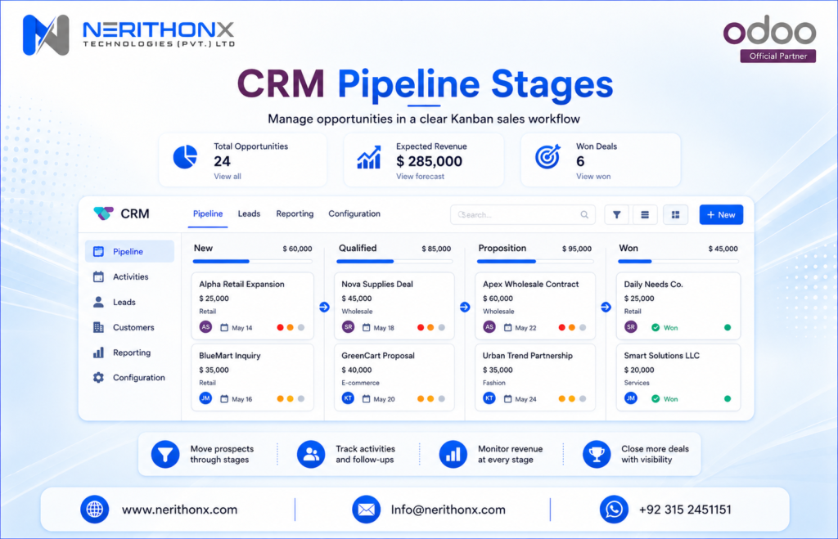Viewport: 838px width, 539px height.
Task: Click the Pipeline sidebar icon
Action: tap(98, 251)
